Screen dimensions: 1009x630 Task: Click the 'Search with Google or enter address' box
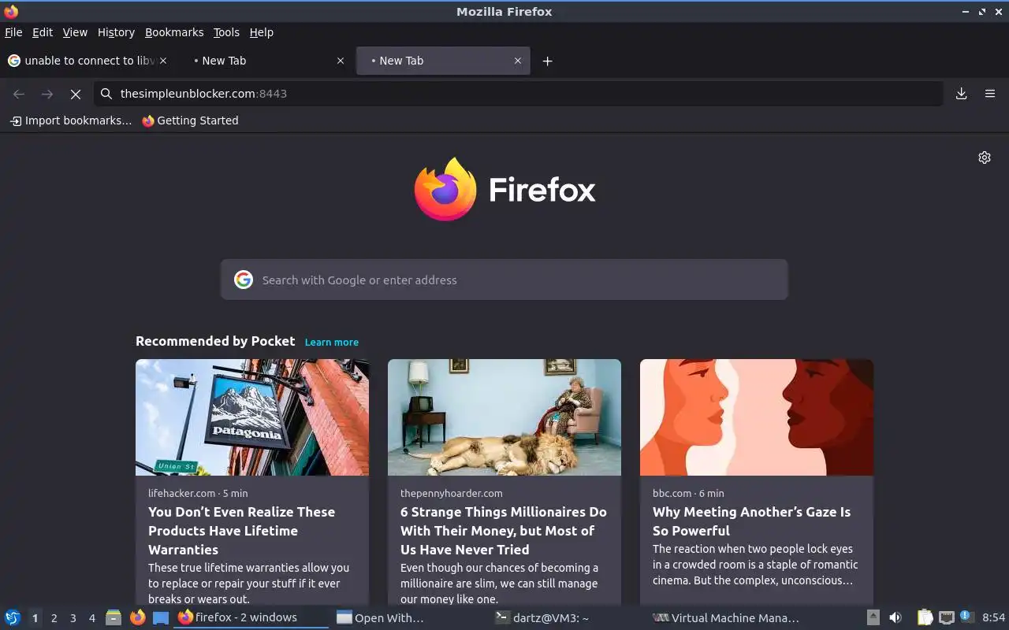pyautogui.click(x=504, y=280)
